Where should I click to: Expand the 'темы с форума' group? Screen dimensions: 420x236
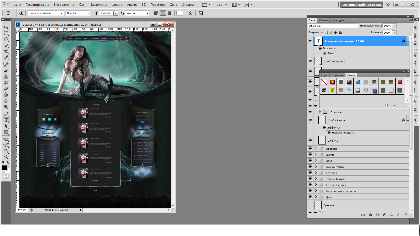pyautogui.click(x=316, y=179)
